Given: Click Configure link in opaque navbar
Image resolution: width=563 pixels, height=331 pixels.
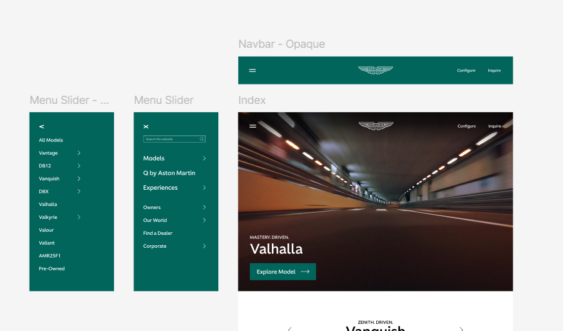Looking at the screenshot, I should (x=466, y=70).
